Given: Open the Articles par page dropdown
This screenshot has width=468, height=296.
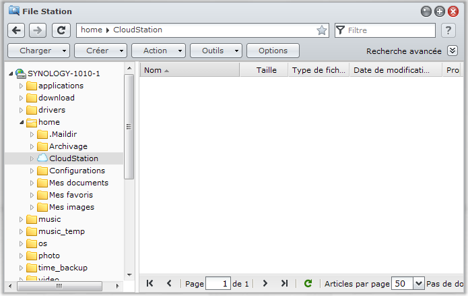Looking at the screenshot, I should (419, 284).
